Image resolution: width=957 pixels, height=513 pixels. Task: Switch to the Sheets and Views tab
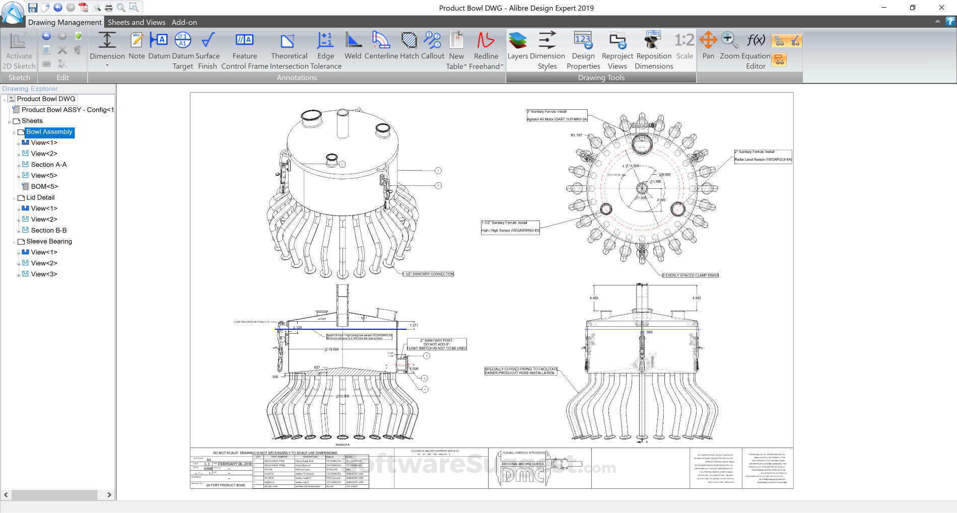tap(136, 22)
